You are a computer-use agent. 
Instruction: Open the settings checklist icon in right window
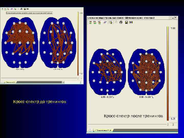111,22
